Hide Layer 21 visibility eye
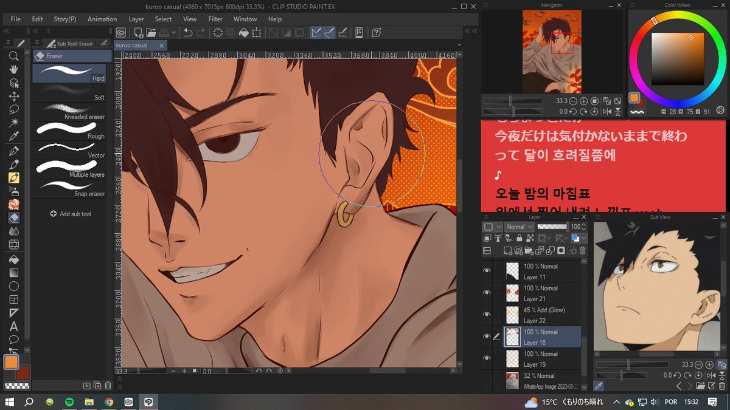 [487, 293]
